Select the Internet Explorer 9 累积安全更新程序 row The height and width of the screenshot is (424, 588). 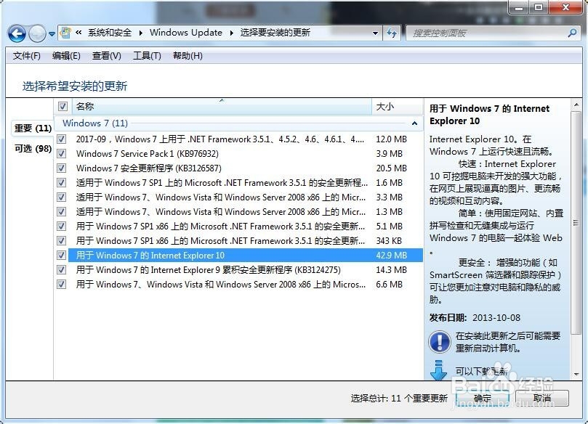point(239,270)
